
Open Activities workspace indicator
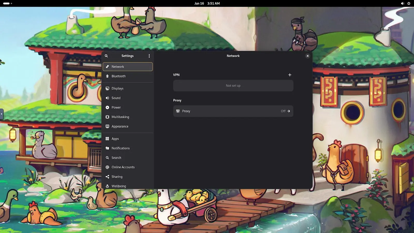point(8,3)
